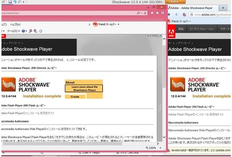Click the Shockwave Player logo icon in Firefox page
This screenshot has height=157, width=232.
pyautogui.click(x=178, y=84)
